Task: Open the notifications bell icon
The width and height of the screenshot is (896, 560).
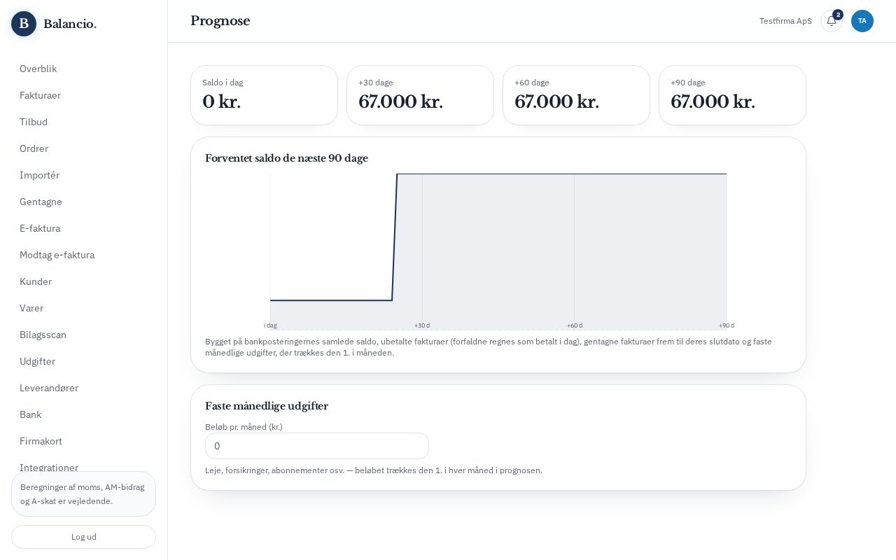Action: tap(832, 21)
